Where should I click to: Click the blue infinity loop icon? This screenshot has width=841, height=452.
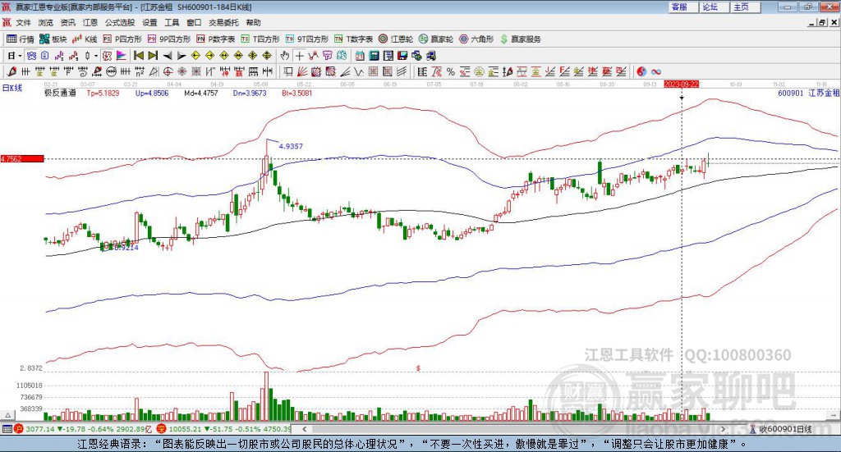coord(655,71)
